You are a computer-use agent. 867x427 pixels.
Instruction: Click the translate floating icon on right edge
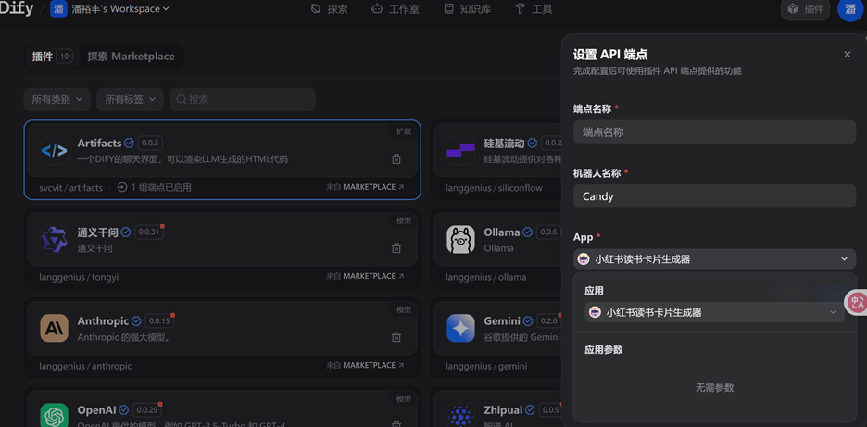857,302
